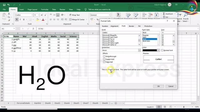Click the black font color swatch in the dialog
The image size is (200, 112).
click(x=150, y=50)
